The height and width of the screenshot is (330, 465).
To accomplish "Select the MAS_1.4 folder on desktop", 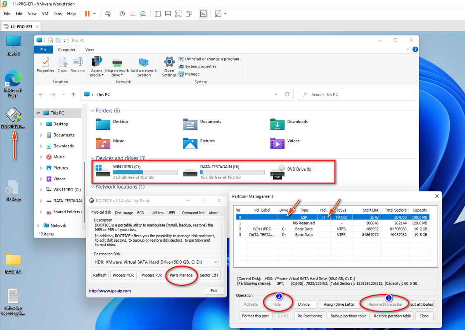I will point(13,263).
